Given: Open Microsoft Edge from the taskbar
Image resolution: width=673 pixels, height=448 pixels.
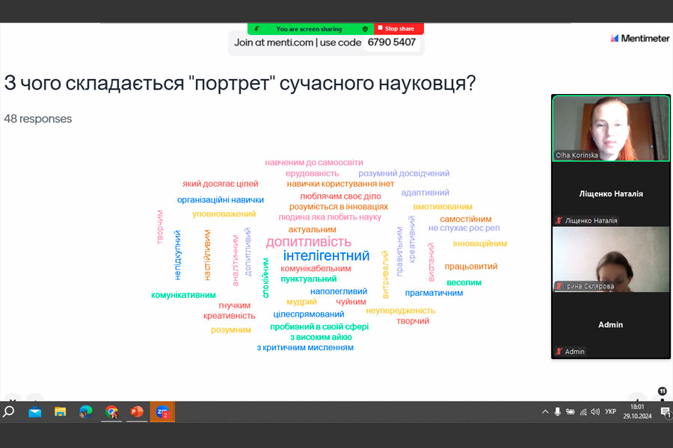Looking at the screenshot, I should click(86, 411).
